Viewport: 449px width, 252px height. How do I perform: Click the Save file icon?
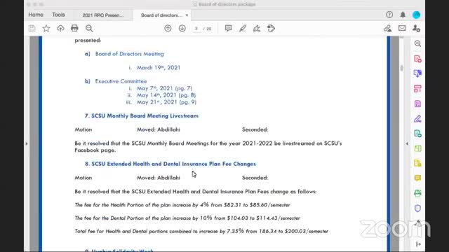32,28
